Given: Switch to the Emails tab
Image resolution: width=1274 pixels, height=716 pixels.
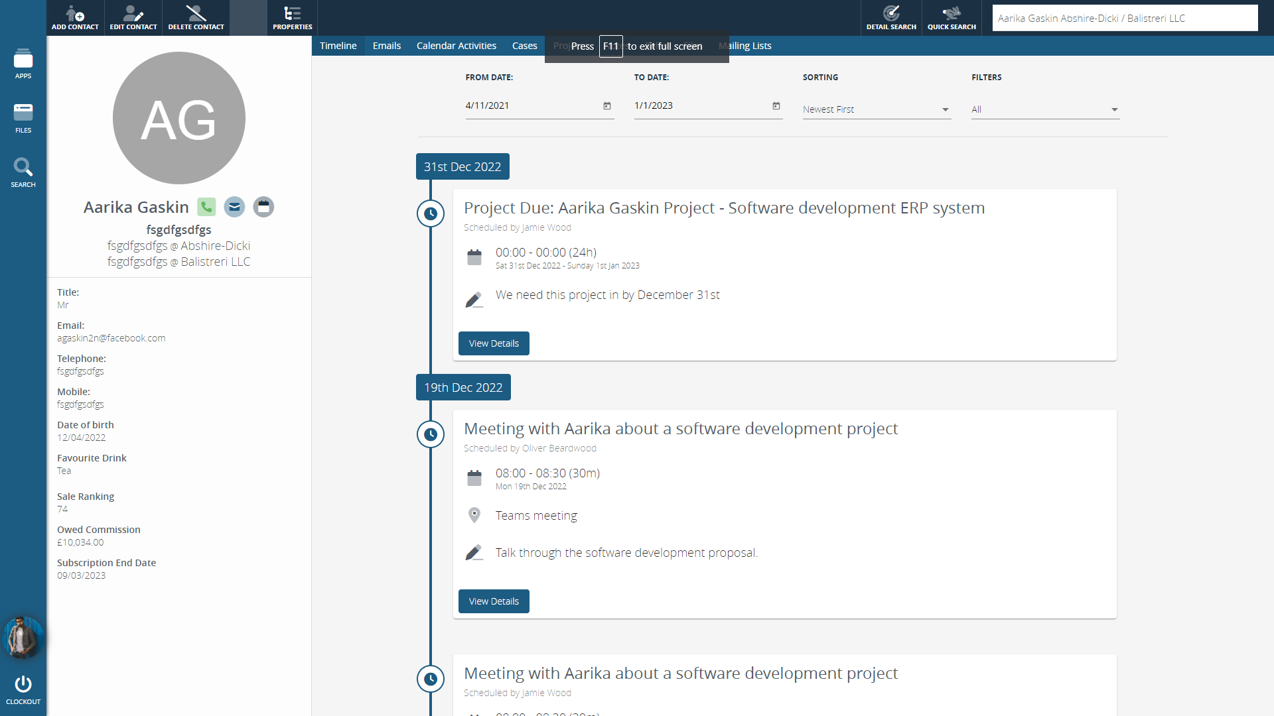Looking at the screenshot, I should (387, 46).
